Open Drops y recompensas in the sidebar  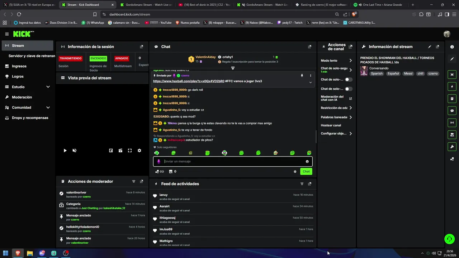27,118
